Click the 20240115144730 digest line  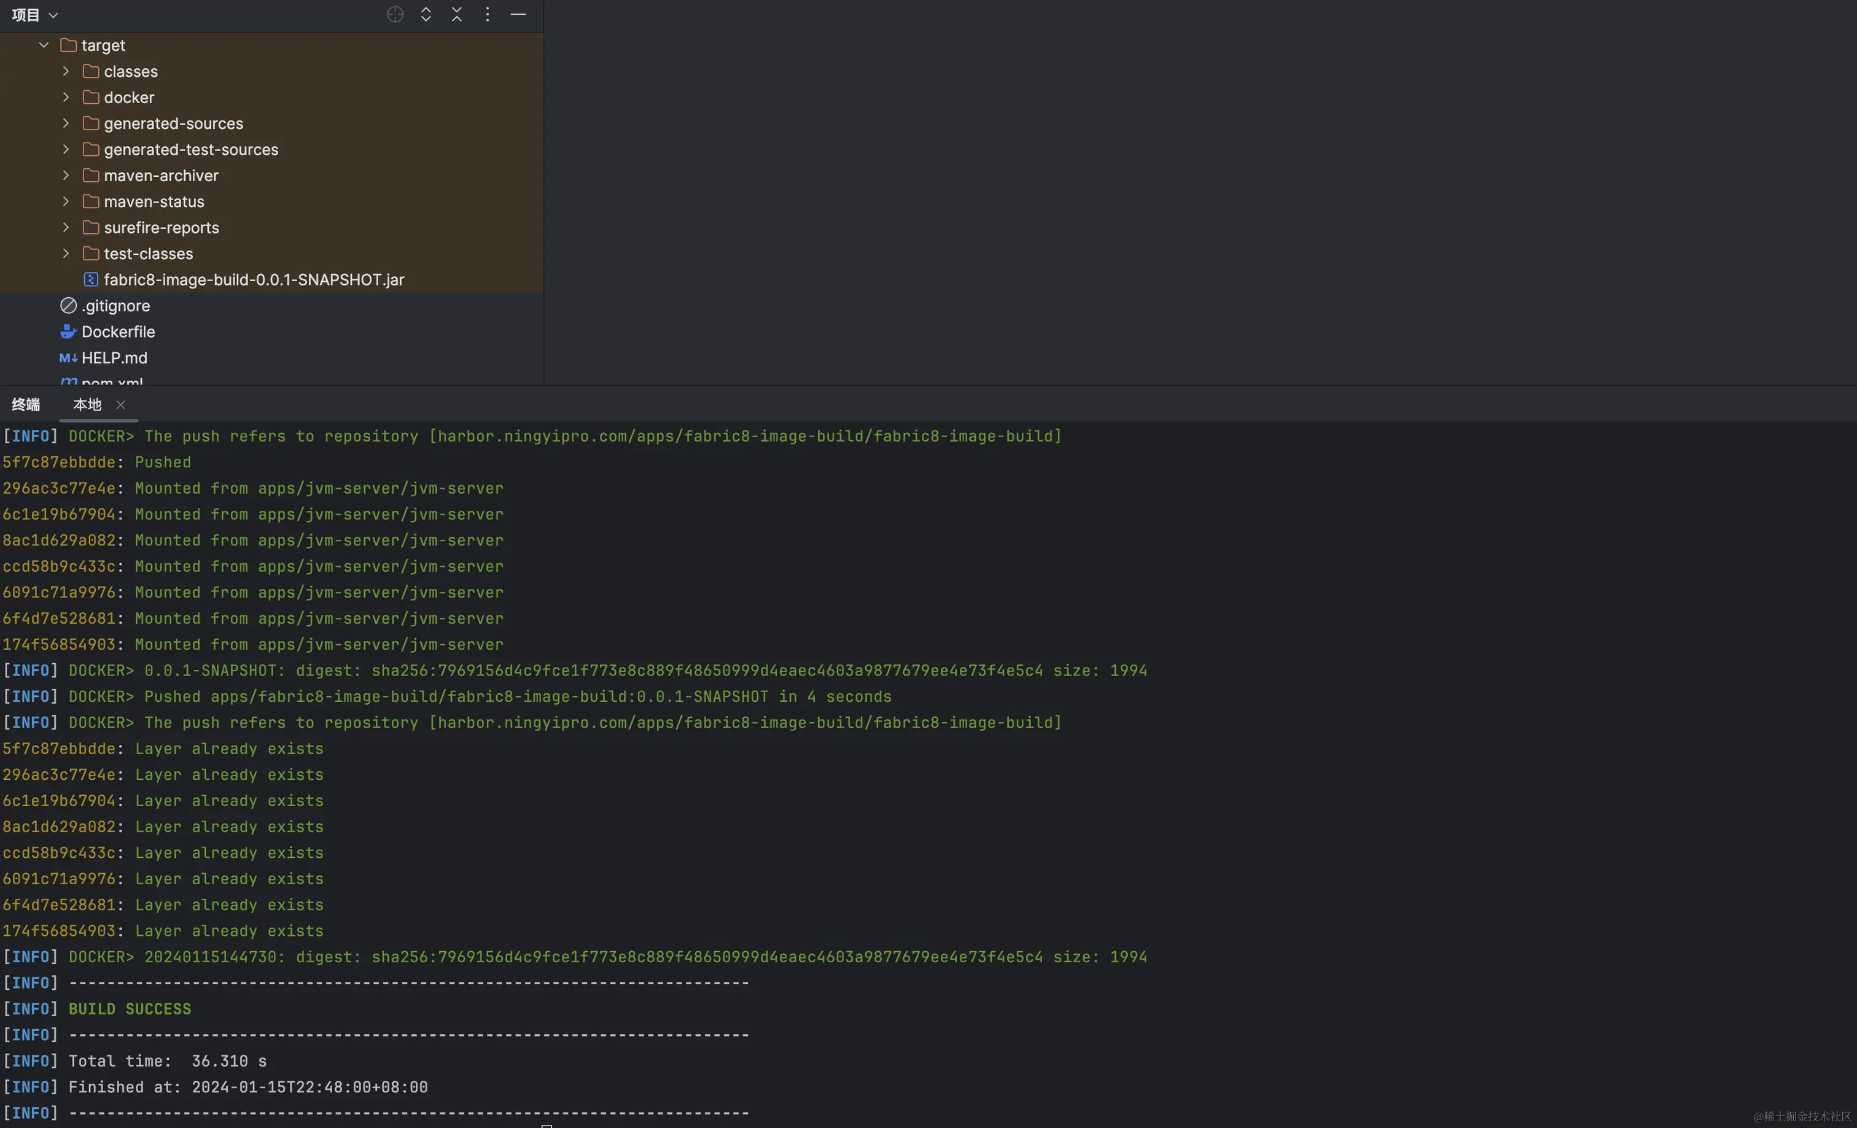(x=575, y=957)
